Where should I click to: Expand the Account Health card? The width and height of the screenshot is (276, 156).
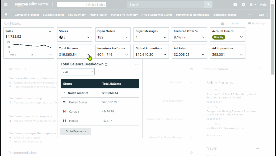click(x=241, y=37)
